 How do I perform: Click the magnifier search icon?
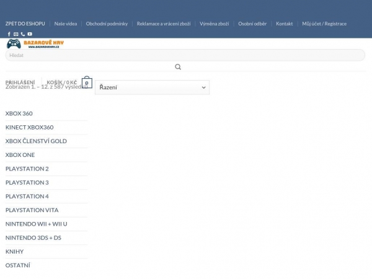pos(178,67)
